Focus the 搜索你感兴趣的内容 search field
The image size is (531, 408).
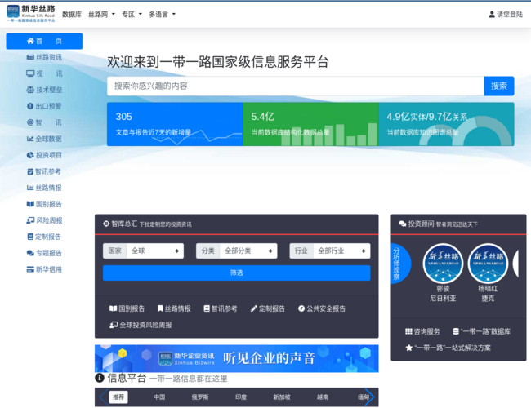point(295,86)
